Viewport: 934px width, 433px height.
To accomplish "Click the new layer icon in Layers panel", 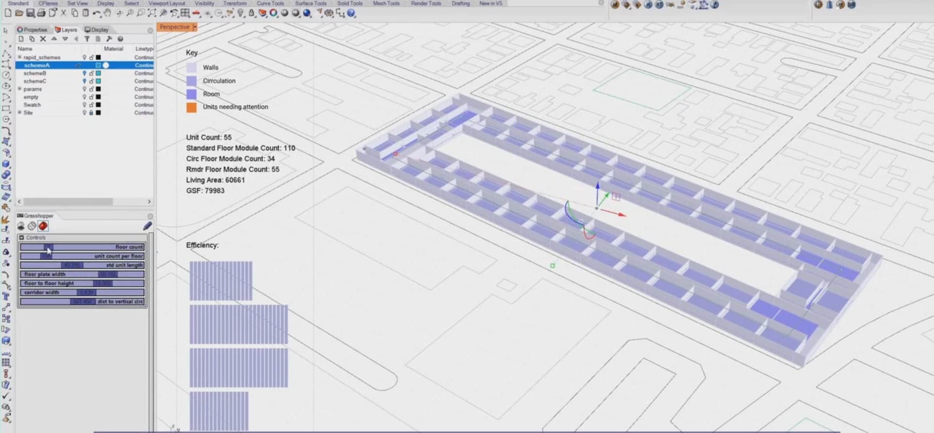I will point(21,39).
